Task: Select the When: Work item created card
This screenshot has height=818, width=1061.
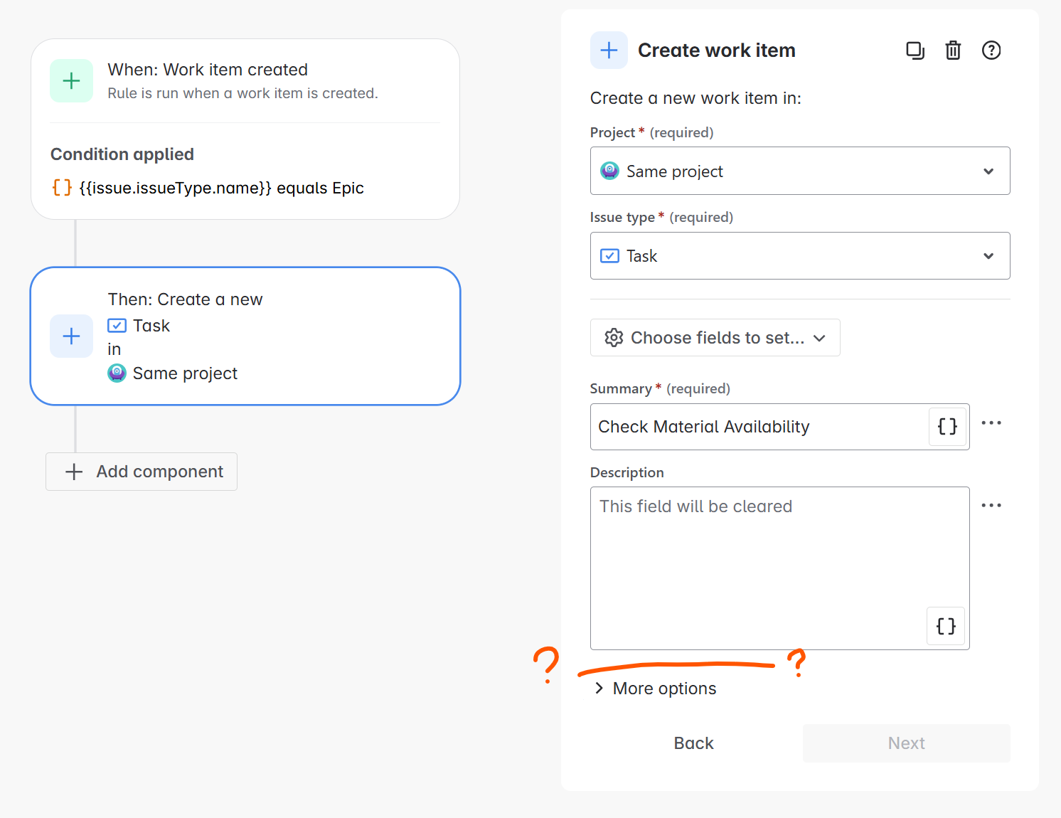Action: (x=245, y=129)
